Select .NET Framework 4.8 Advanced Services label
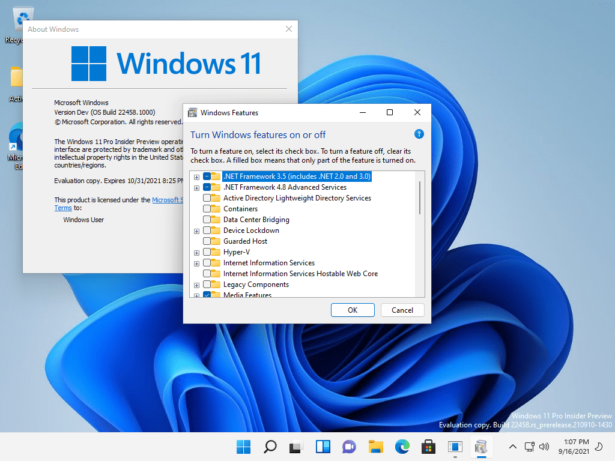Viewport: 615px width, 461px height. (285, 187)
